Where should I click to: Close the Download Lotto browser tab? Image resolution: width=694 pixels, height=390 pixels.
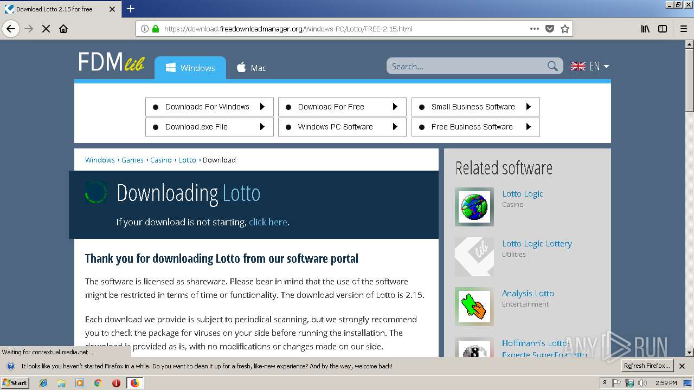pyautogui.click(x=112, y=9)
